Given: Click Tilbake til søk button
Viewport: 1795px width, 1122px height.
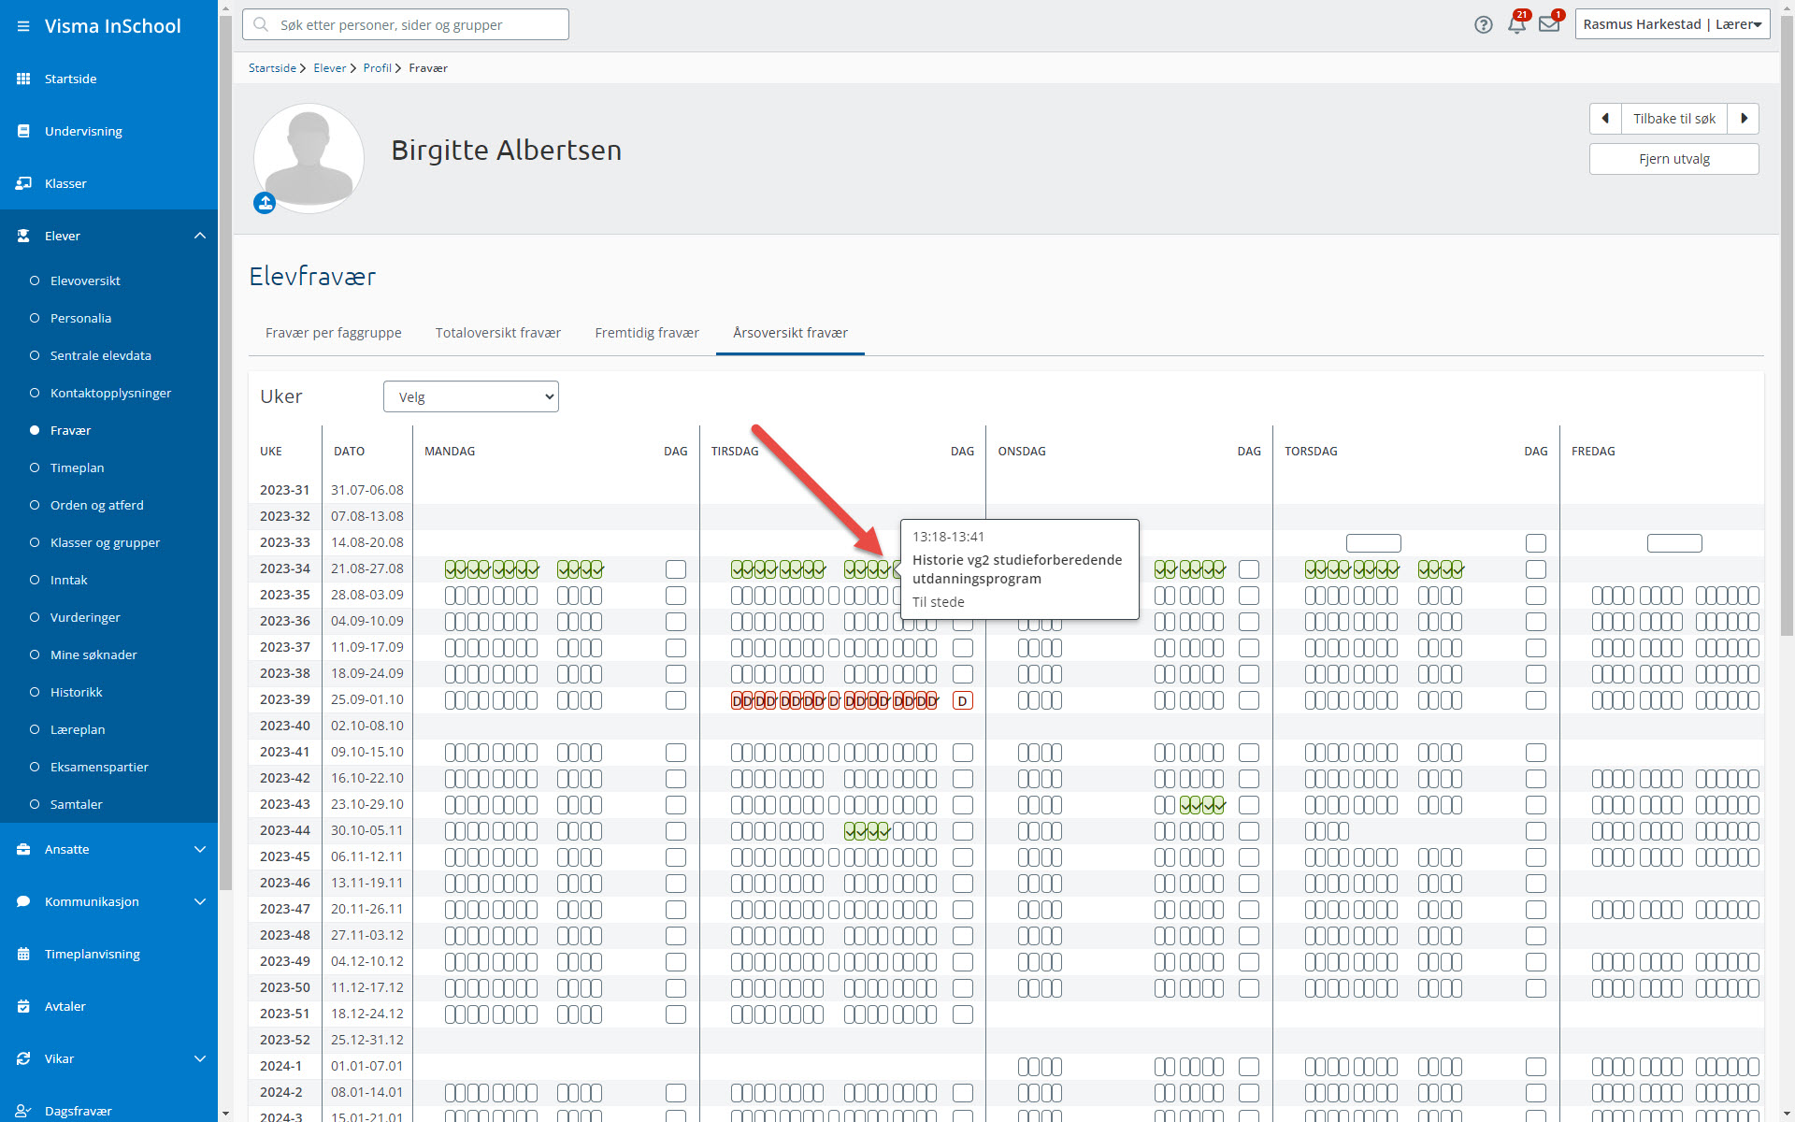Looking at the screenshot, I should (x=1674, y=119).
